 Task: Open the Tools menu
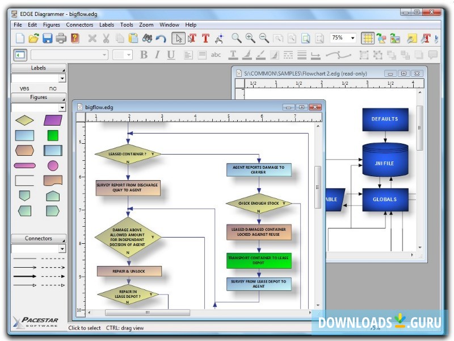[x=127, y=24]
